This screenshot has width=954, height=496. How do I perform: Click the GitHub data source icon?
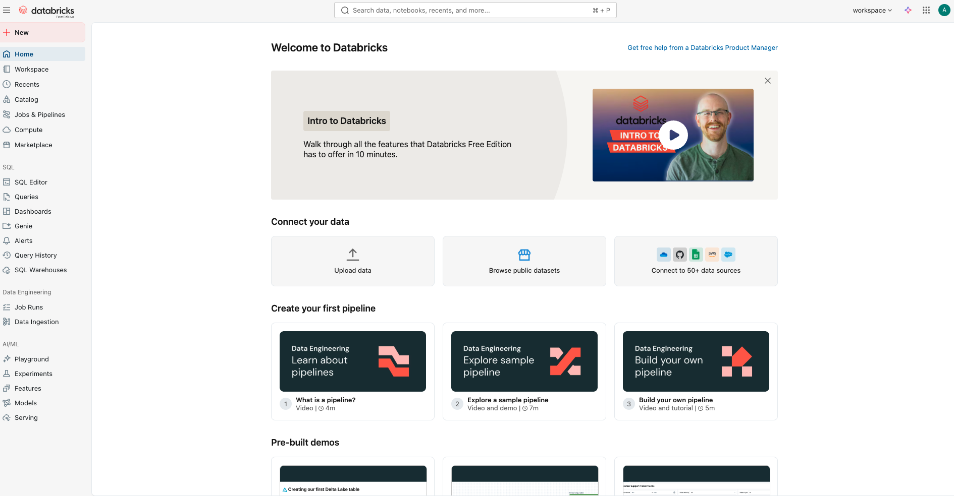pyautogui.click(x=679, y=255)
